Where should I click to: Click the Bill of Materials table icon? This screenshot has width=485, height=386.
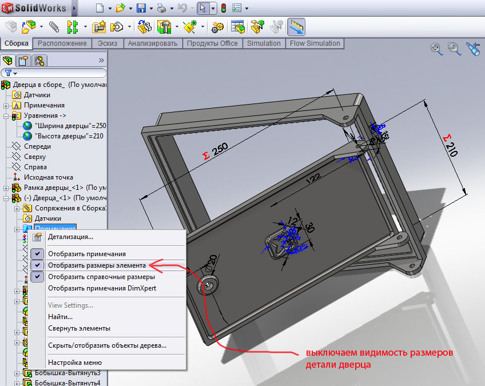[238, 27]
